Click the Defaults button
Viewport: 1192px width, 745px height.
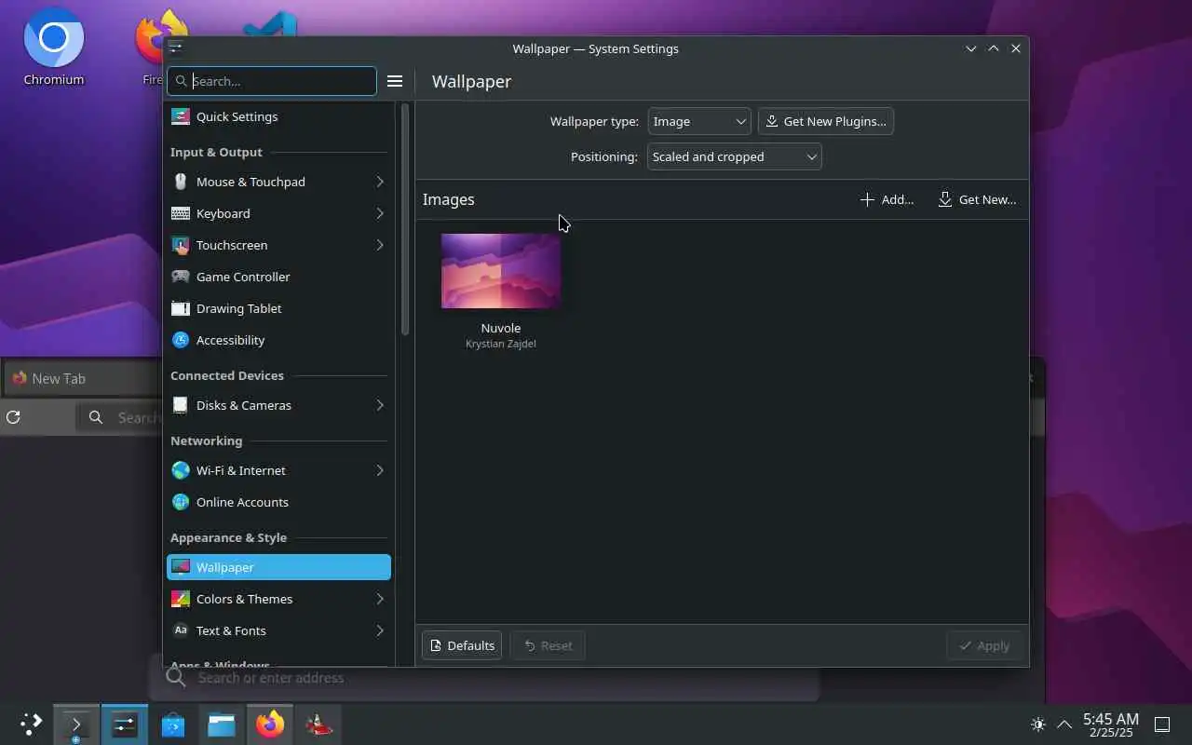(462, 645)
